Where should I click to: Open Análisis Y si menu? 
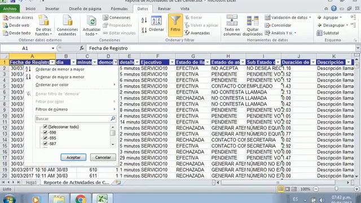[280, 33]
